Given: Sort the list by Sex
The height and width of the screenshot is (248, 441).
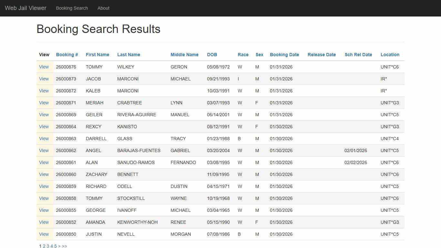Looking at the screenshot, I should pyautogui.click(x=260, y=55).
